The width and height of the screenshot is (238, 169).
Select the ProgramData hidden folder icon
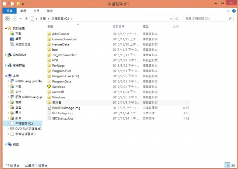pyautogui.click(x=49, y=82)
